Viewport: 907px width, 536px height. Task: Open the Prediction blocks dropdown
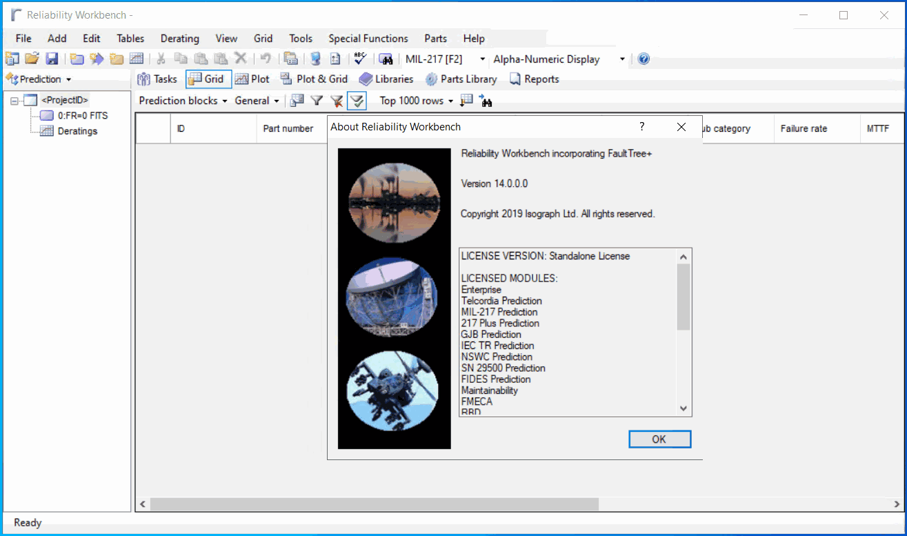pyautogui.click(x=183, y=101)
